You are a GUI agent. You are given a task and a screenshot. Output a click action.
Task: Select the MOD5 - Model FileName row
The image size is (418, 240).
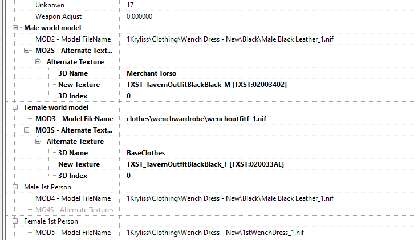212,233
